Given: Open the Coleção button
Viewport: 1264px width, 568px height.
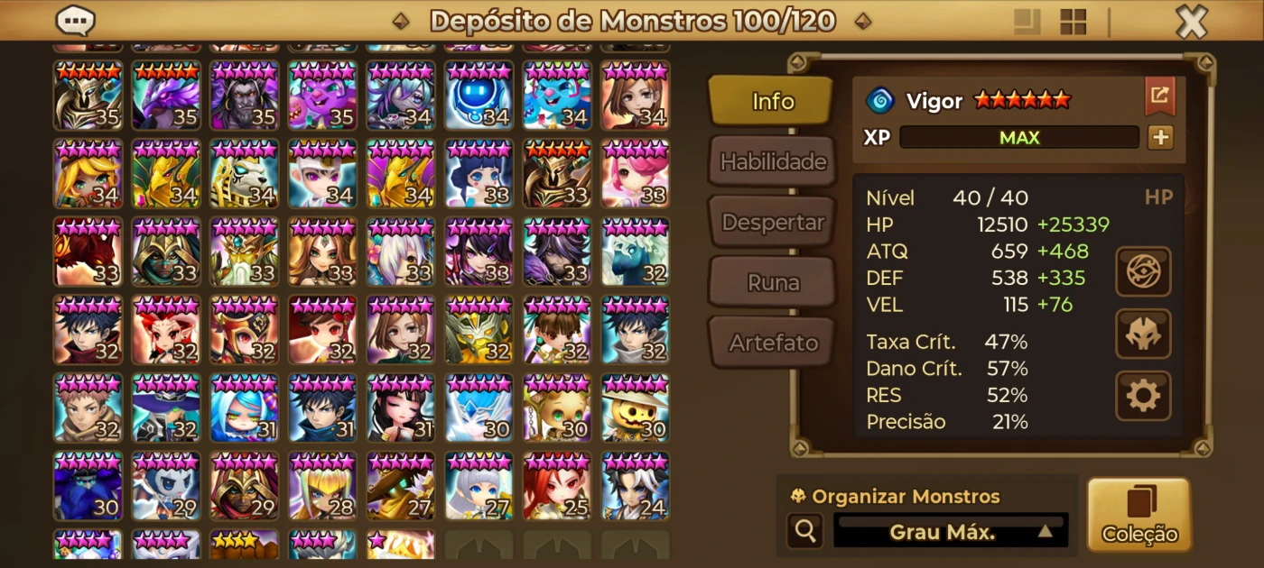Looking at the screenshot, I should click(1139, 515).
